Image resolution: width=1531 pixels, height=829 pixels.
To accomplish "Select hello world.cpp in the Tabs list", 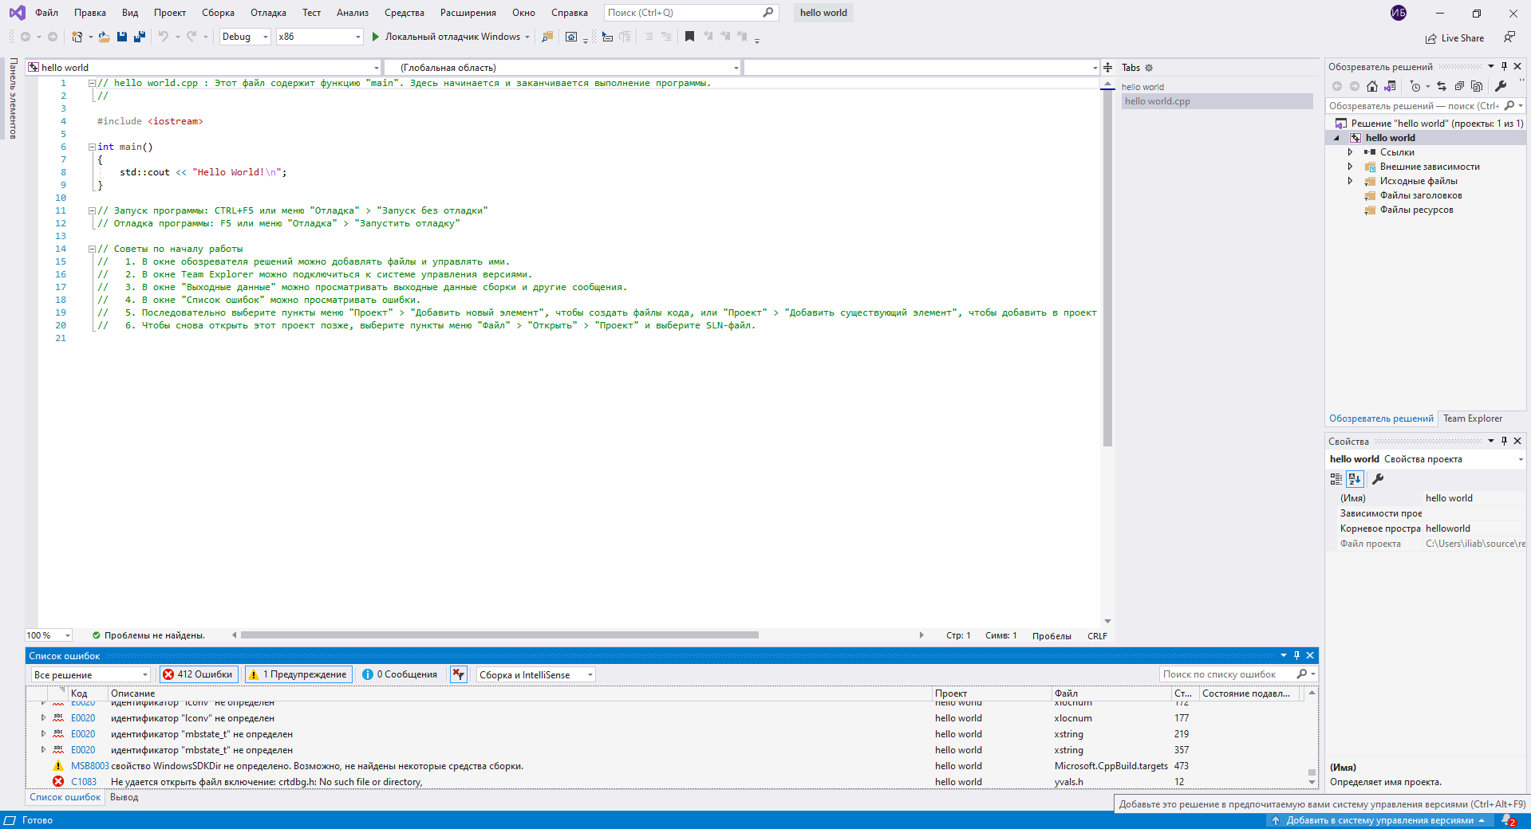I will click(1217, 101).
